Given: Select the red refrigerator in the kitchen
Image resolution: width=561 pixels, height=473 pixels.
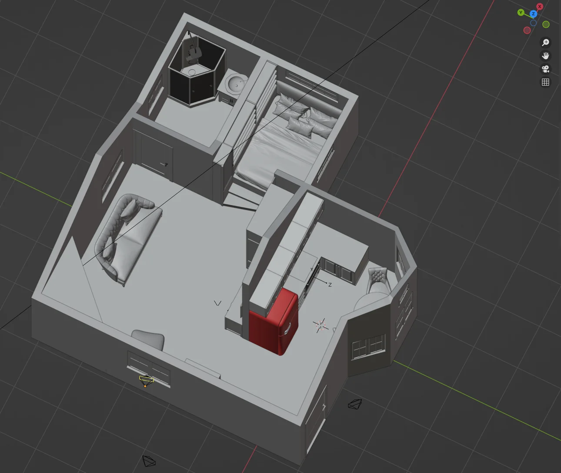Looking at the screenshot, I should [274, 323].
